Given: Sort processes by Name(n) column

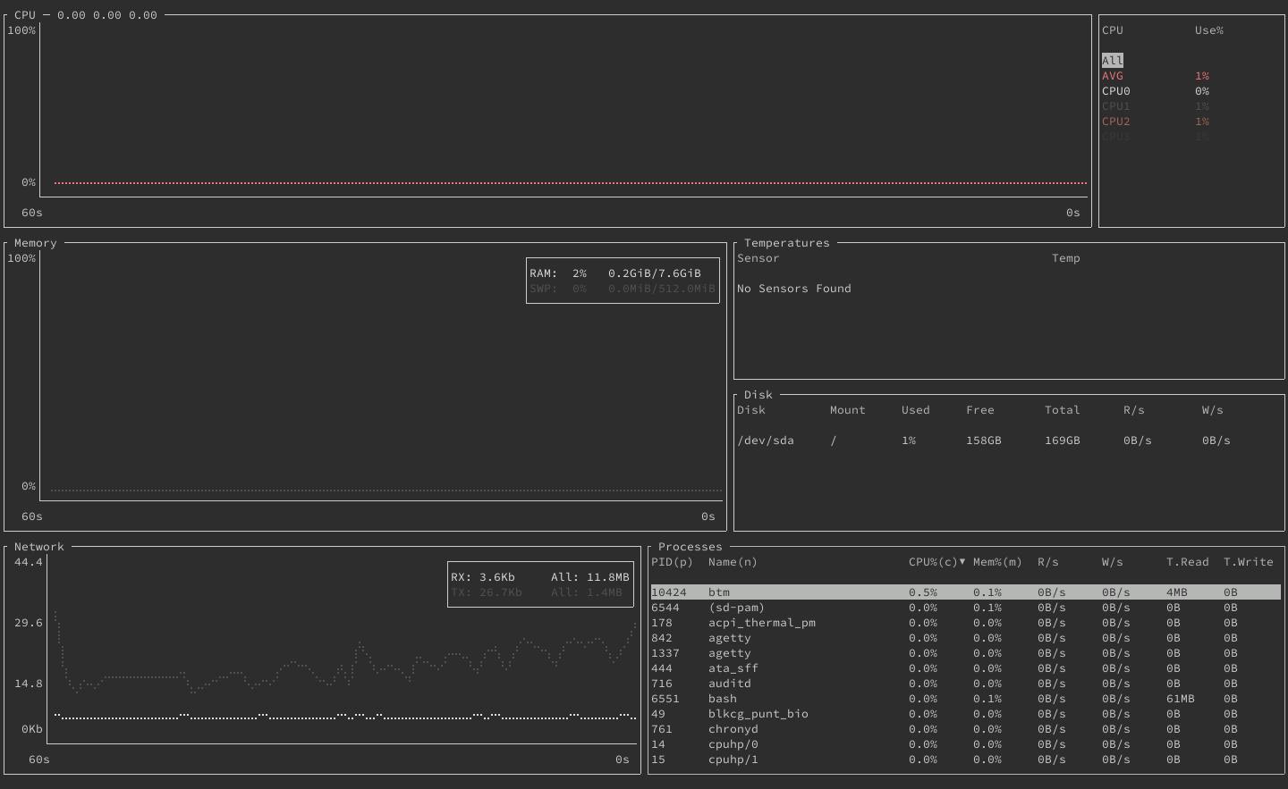Looking at the screenshot, I should click(x=732, y=562).
